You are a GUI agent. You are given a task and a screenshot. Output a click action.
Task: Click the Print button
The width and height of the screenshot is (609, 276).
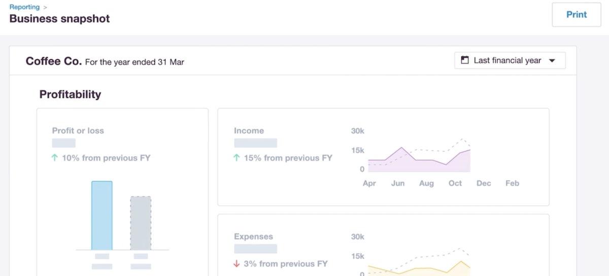[576, 15]
